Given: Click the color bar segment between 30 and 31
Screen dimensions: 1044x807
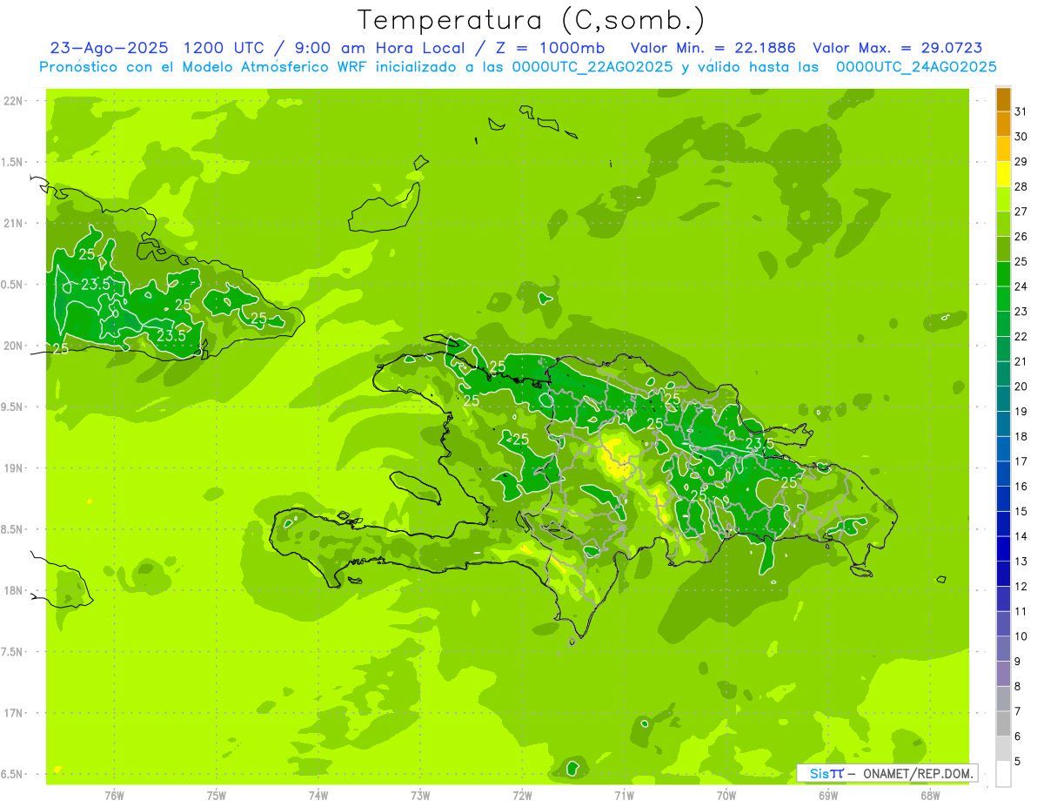Looking at the screenshot, I should pyautogui.click(x=1003, y=124).
